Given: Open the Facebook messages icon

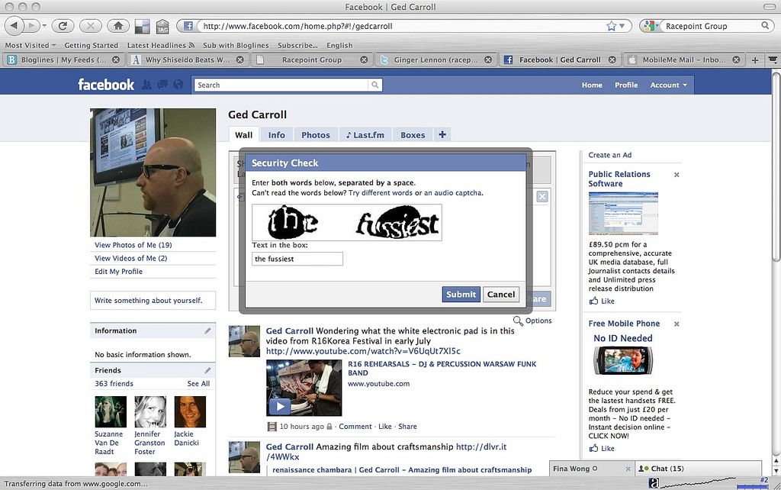Looking at the screenshot, I should point(162,85).
